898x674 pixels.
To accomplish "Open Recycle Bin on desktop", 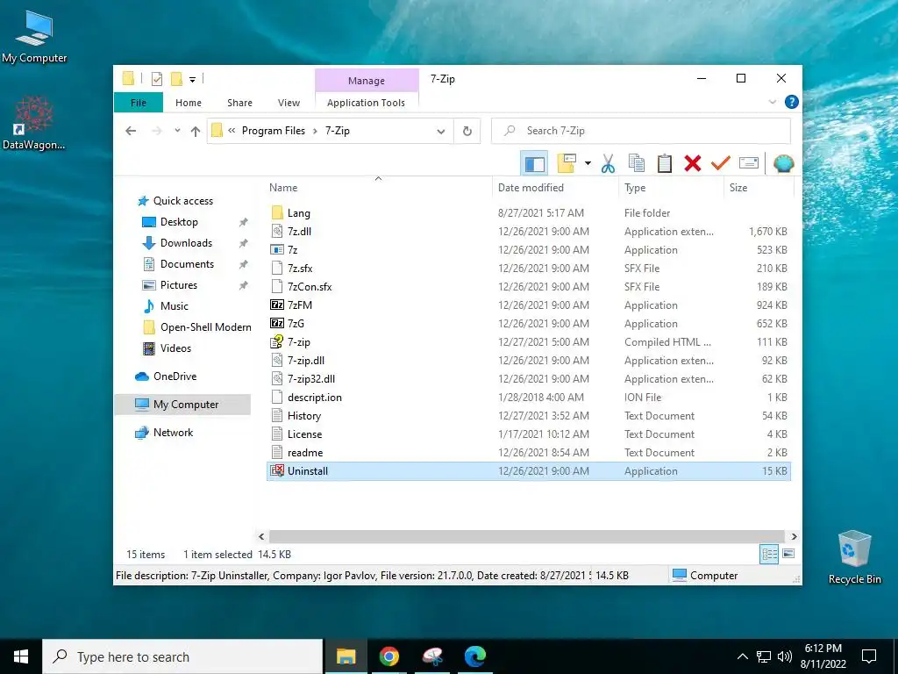I will click(854, 557).
